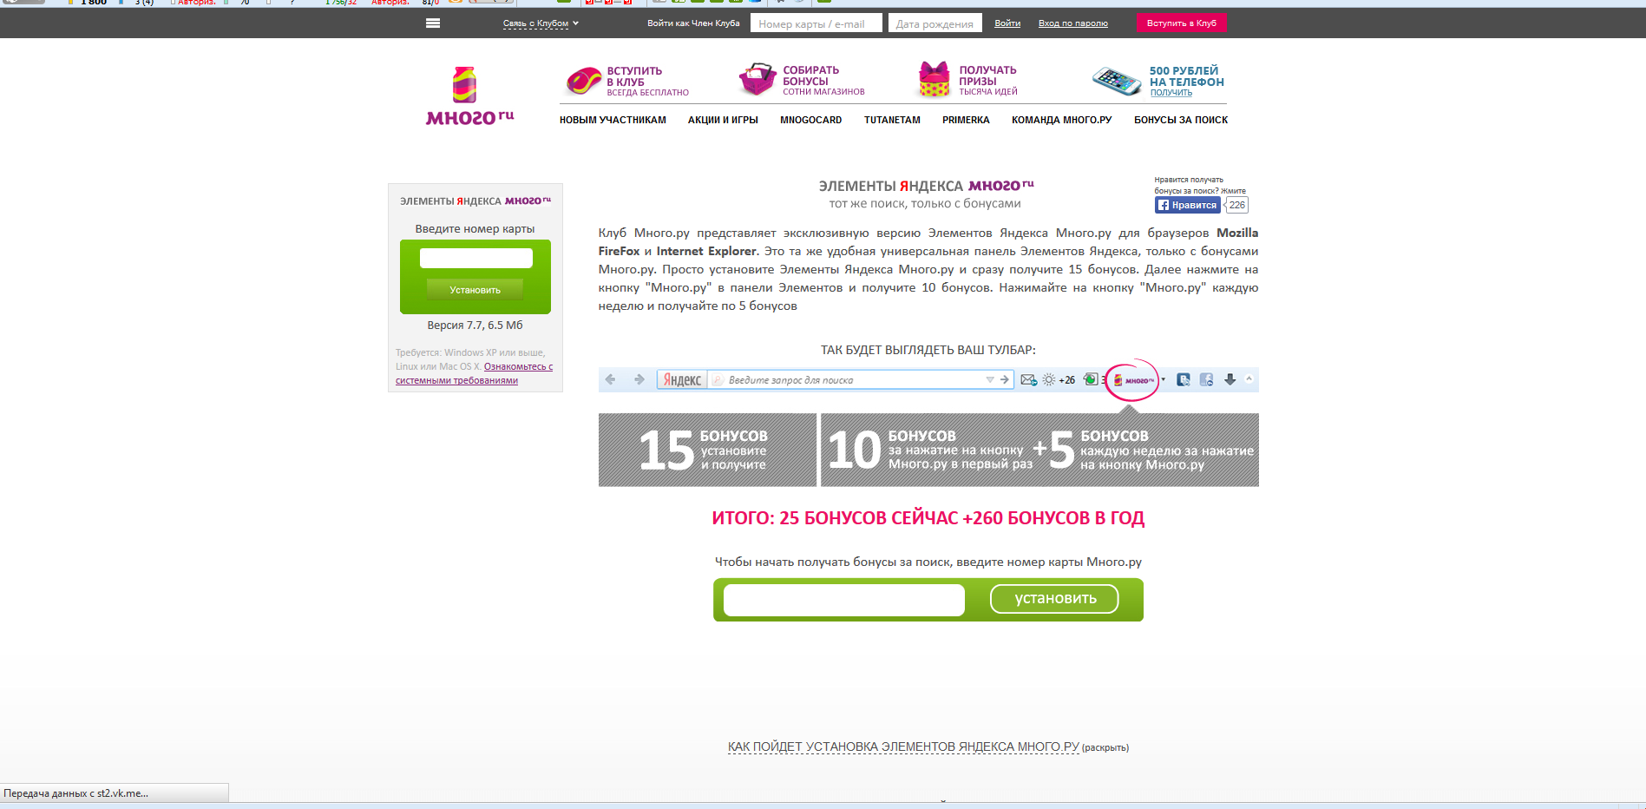Screen dimensions: 1646x809
Task: Click the Итого: 25 бонусов сейчас heading
Action: click(x=928, y=518)
